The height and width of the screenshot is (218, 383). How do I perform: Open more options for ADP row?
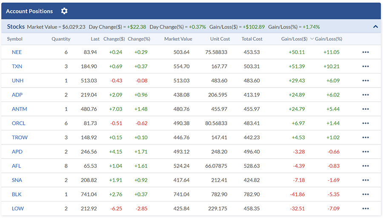point(366,95)
